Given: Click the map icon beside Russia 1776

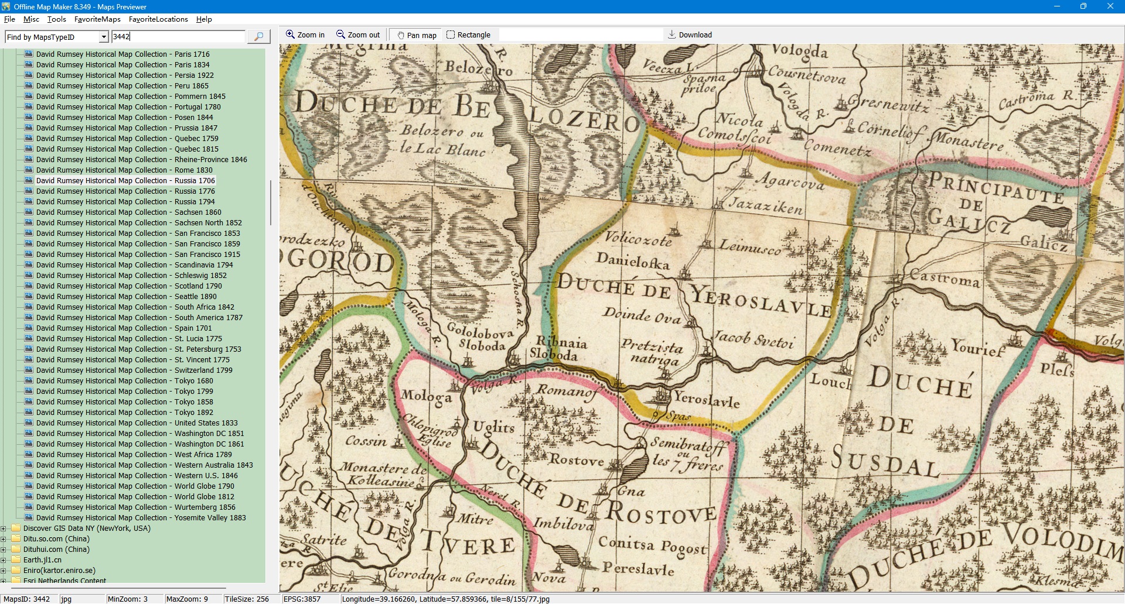Looking at the screenshot, I should 29,191.
